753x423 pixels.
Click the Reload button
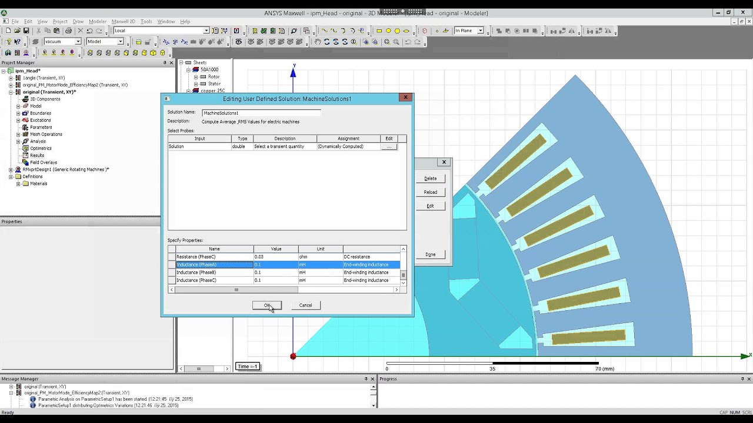point(431,192)
